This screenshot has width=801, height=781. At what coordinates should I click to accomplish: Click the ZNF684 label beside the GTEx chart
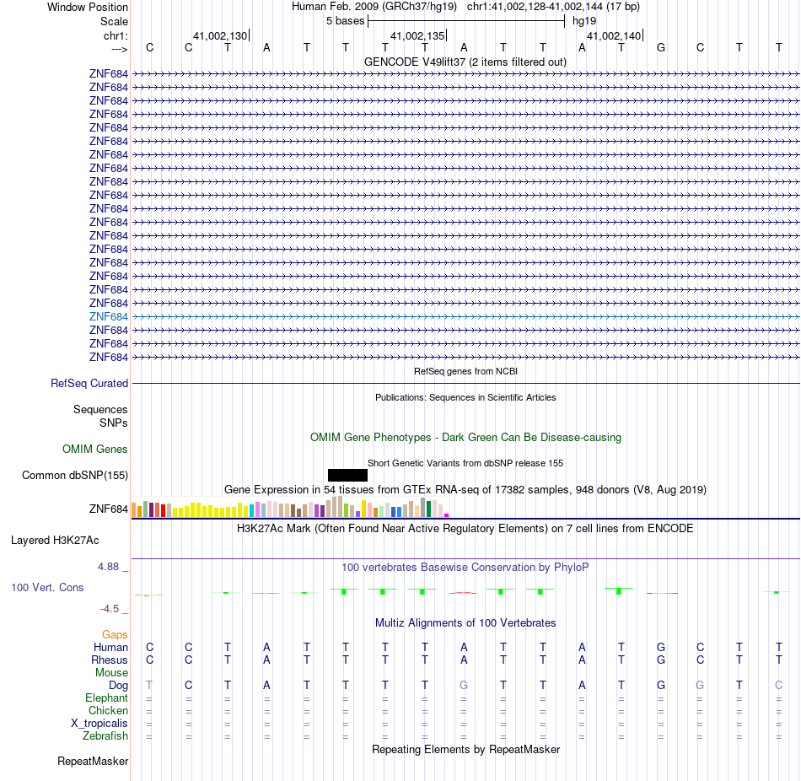(x=108, y=509)
